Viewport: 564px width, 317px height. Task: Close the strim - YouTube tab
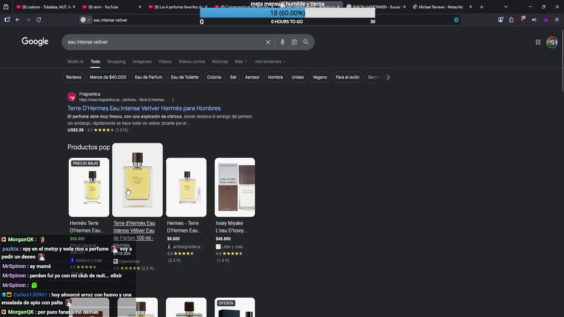click(x=140, y=7)
